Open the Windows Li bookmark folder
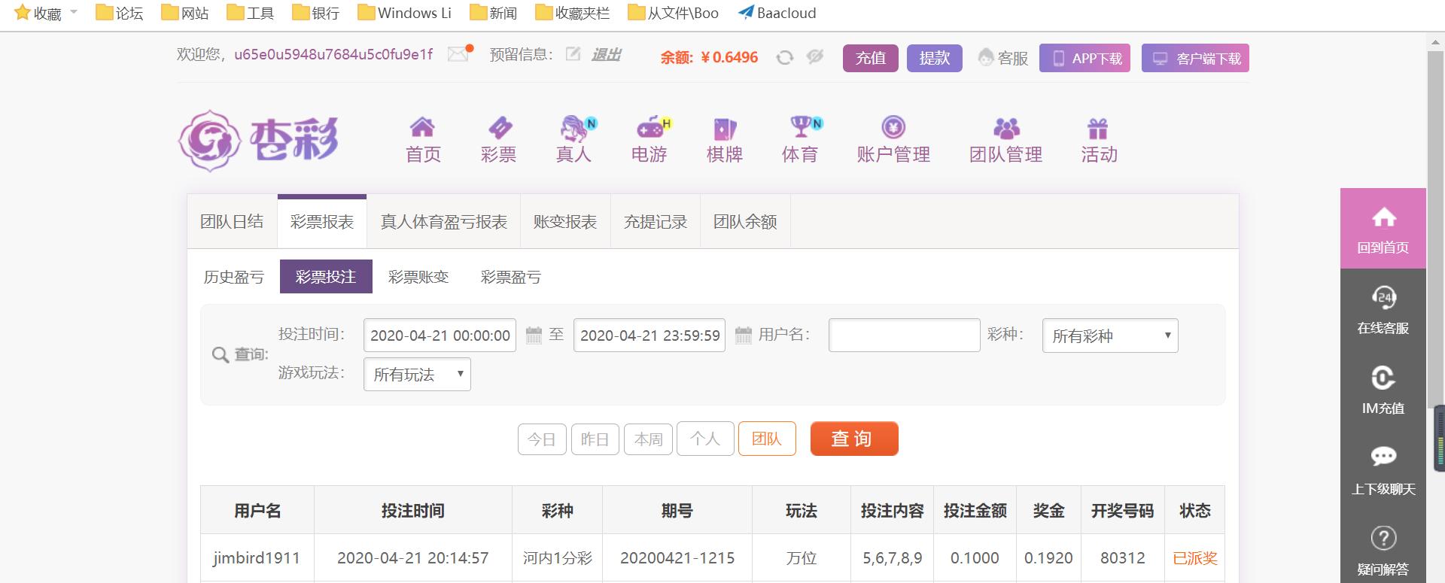This screenshot has height=583, width=1445. (405, 13)
